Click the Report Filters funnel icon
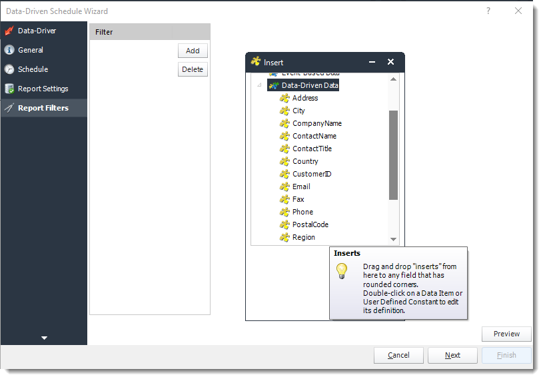 [9, 108]
